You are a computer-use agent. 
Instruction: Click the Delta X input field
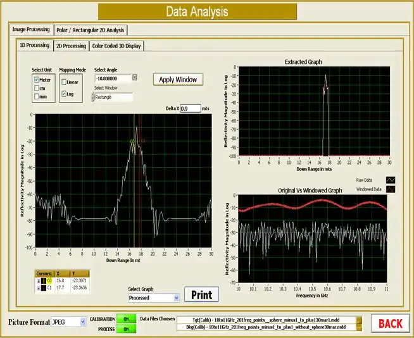(189, 109)
